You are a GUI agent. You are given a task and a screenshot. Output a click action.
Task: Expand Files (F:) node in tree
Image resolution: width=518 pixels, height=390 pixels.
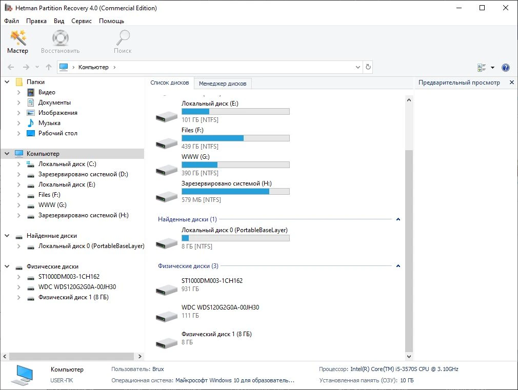tap(19, 195)
